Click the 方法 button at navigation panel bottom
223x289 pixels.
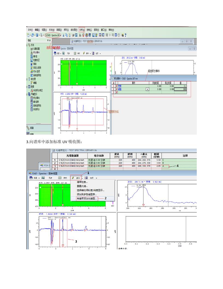(32, 128)
